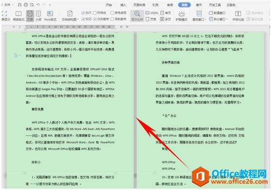Image resolution: width=271 pixels, height=190 pixels.
Task: Open the File (文件) menu
Action: click(7, 5)
